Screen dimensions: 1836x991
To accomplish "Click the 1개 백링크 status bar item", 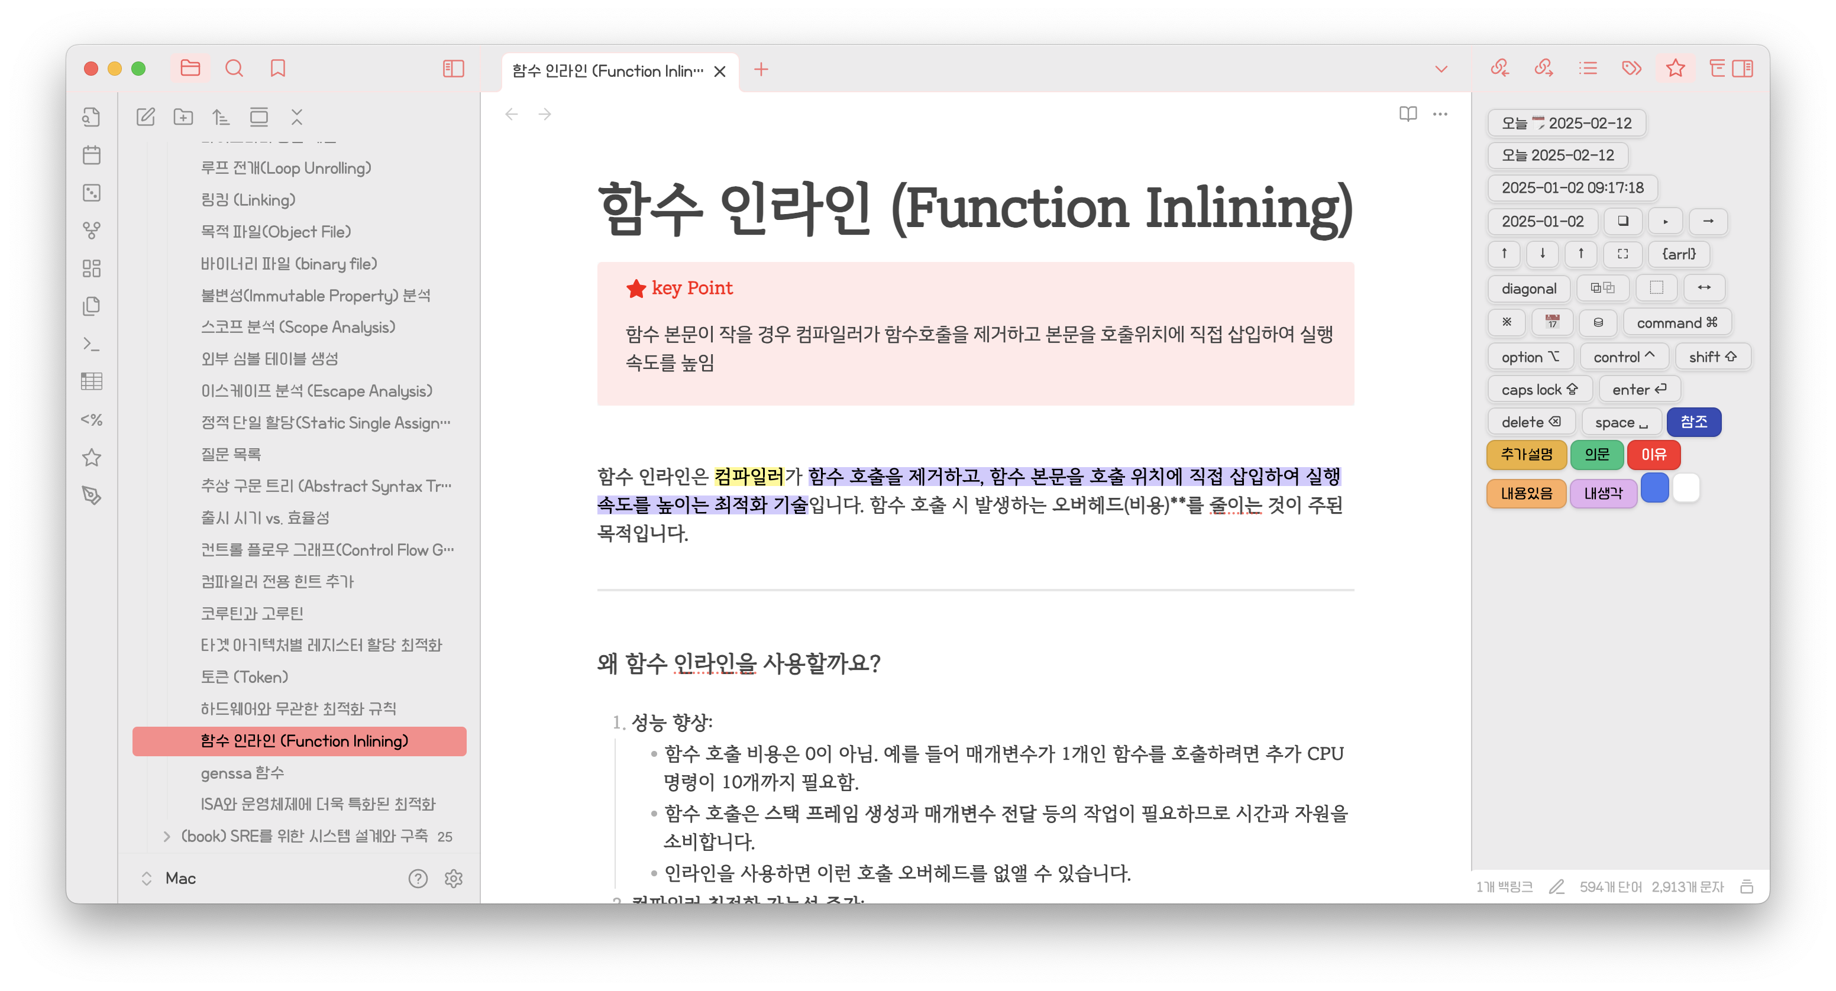I will click(x=1504, y=887).
